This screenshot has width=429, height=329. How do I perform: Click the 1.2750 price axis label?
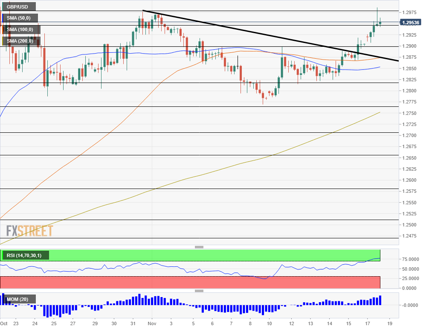coord(409,113)
